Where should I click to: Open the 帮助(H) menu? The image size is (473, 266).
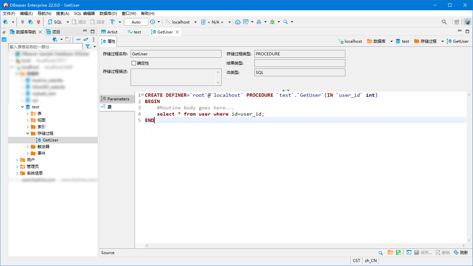[x=148, y=14]
